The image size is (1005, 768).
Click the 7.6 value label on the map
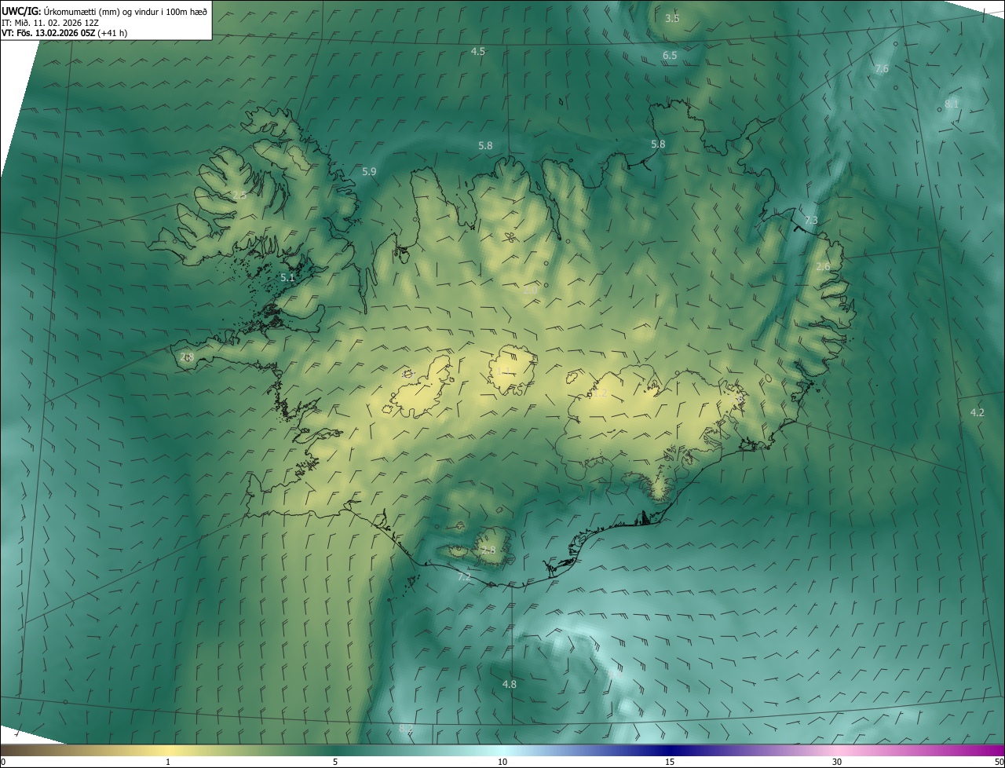point(882,69)
